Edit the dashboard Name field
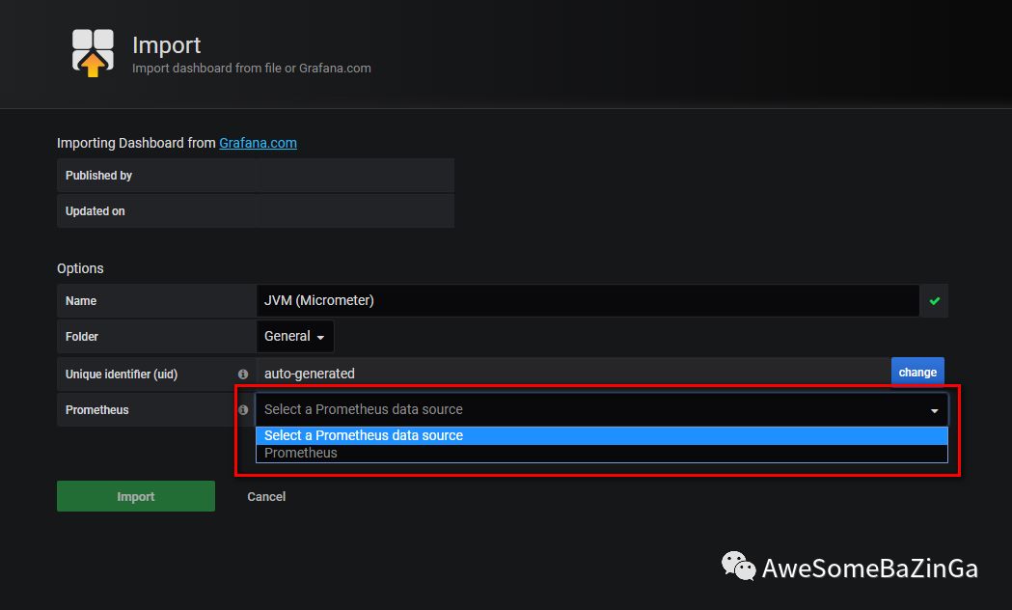The image size is (1012, 610). (588, 301)
